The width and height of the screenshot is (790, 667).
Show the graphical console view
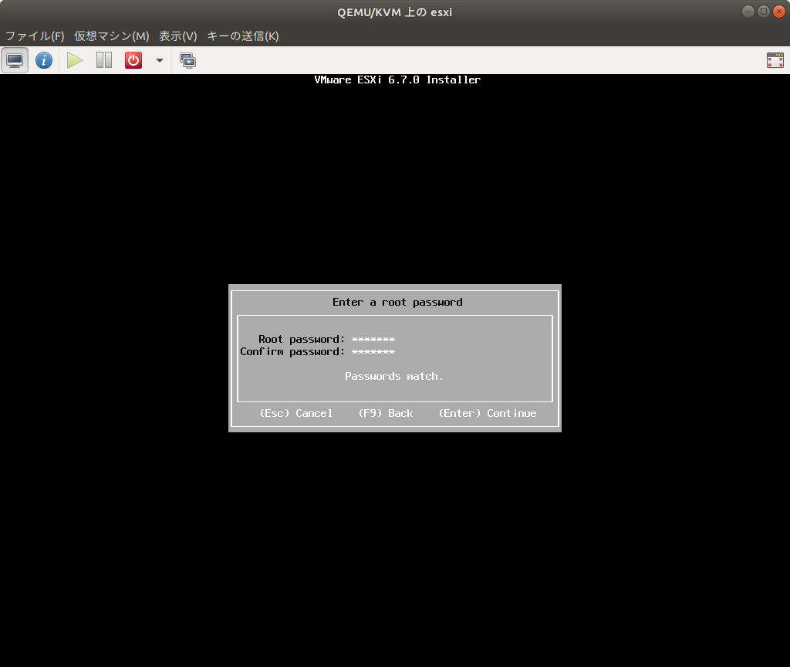click(15, 60)
